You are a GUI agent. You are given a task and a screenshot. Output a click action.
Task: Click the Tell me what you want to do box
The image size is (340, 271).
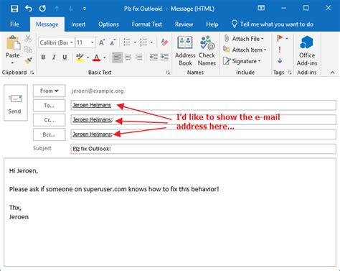click(x=273, y=24)
